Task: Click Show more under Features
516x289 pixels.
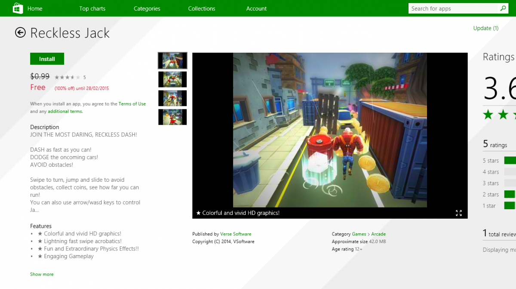Action: (x=42, y=274)
